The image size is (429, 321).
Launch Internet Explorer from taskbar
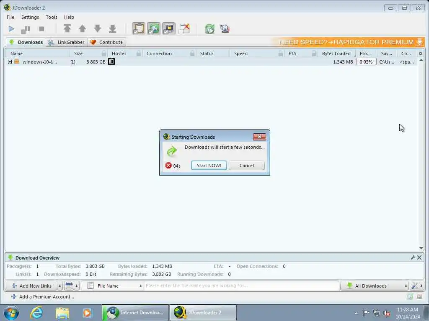(x=36, y=313)
